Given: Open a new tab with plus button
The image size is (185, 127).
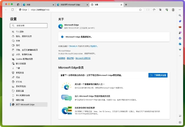Looking at the screenshot, I should tap(126, 4).
